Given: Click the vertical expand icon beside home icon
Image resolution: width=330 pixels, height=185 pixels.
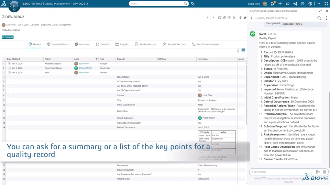Looking at the screenshot, I should pos(240,17).
